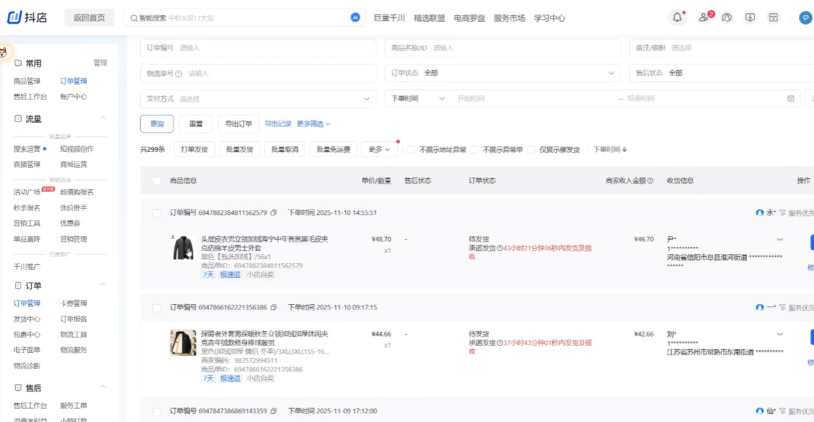Click the 抖店 logo

click(27, 17)
